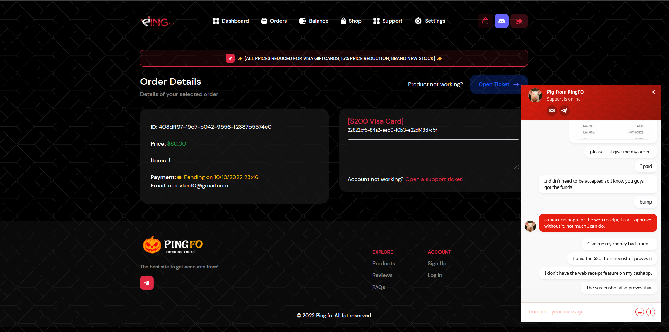Open the Log In footer link

(435, 275)
